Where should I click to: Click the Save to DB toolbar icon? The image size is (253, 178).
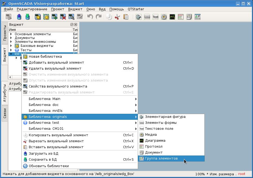(x=27, y=17)
